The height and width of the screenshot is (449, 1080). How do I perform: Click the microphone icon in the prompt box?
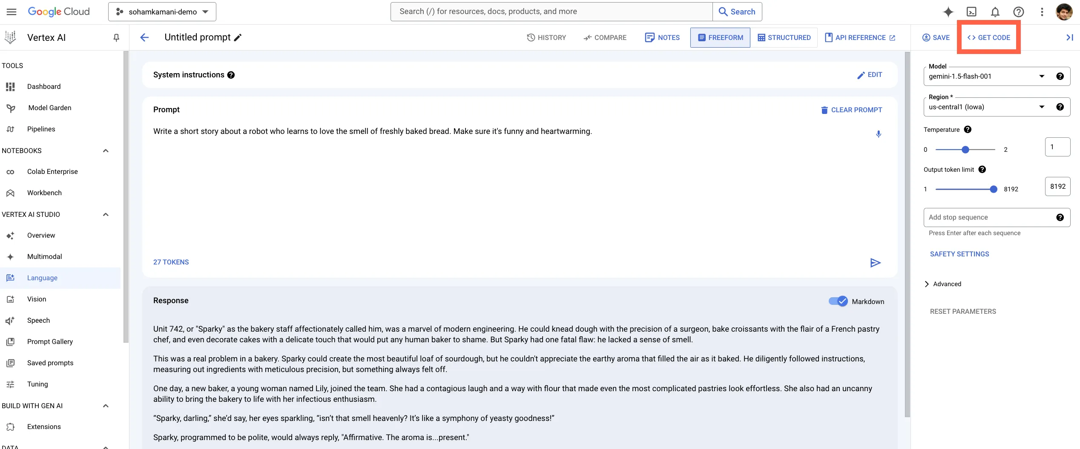878,134
